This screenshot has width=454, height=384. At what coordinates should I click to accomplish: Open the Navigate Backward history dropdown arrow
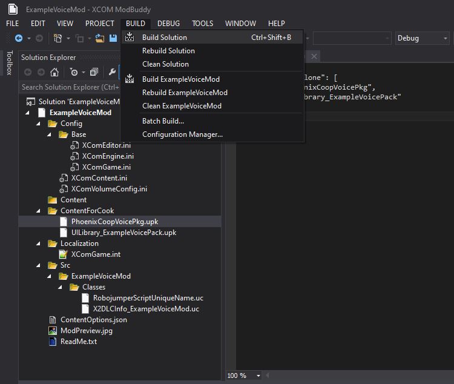tap(29, 38)
